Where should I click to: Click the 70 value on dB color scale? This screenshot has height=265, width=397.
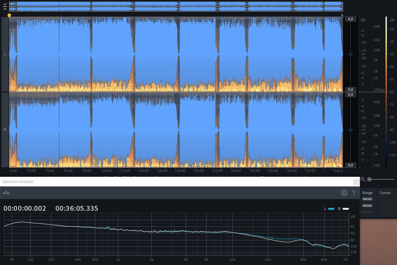click(392, 104)
